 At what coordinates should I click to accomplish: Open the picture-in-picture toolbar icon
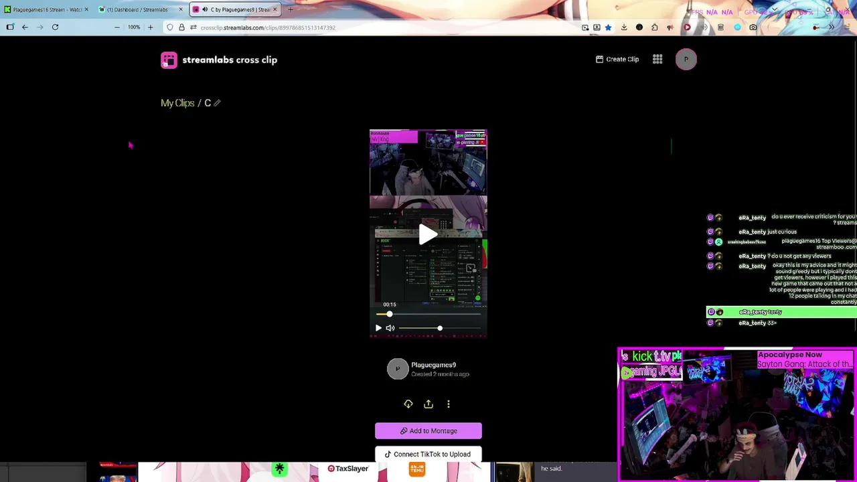[585, 27]
